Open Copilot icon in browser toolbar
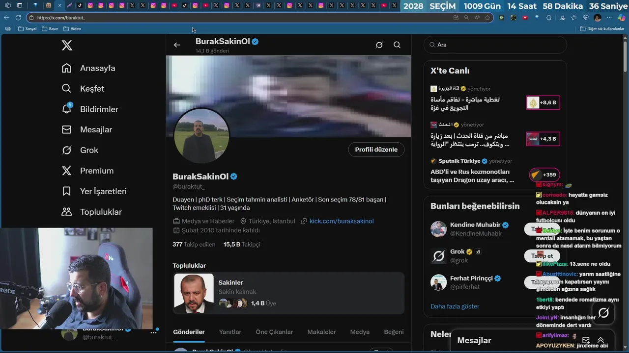Image resolution: width=629 pixels, height=353 pixels. (x=621, y=18)
